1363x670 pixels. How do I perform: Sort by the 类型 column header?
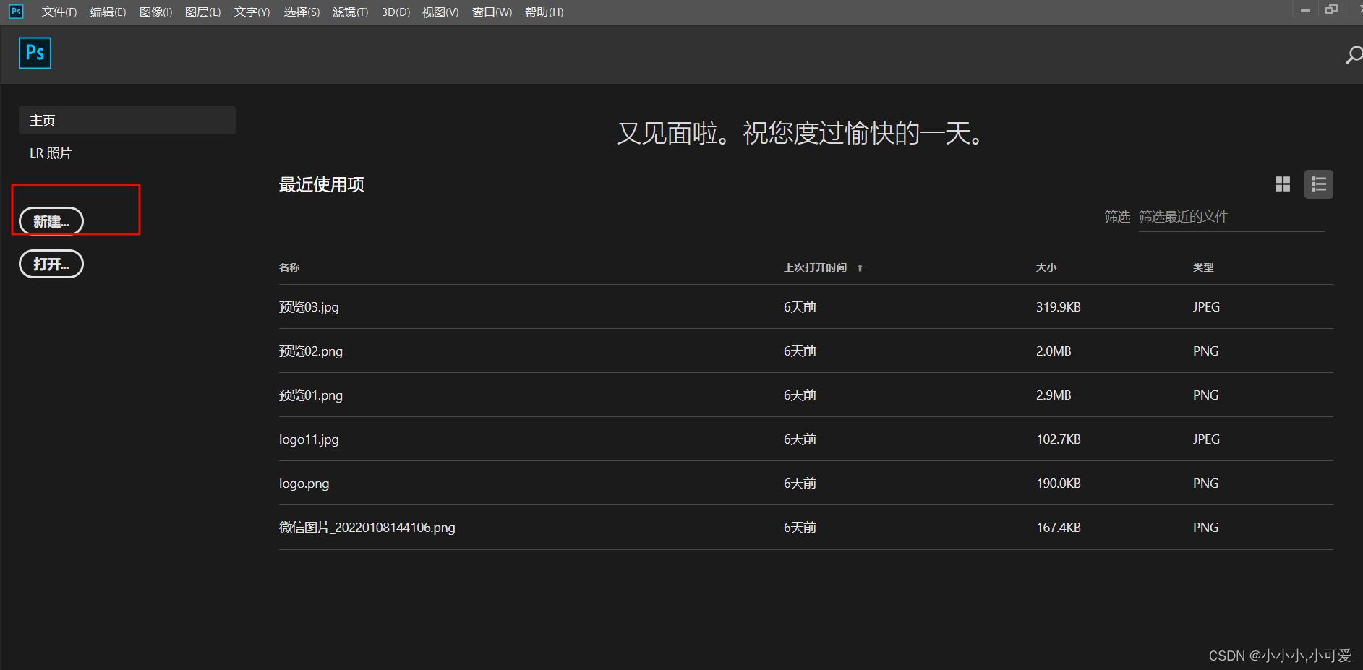[1203, 267]
